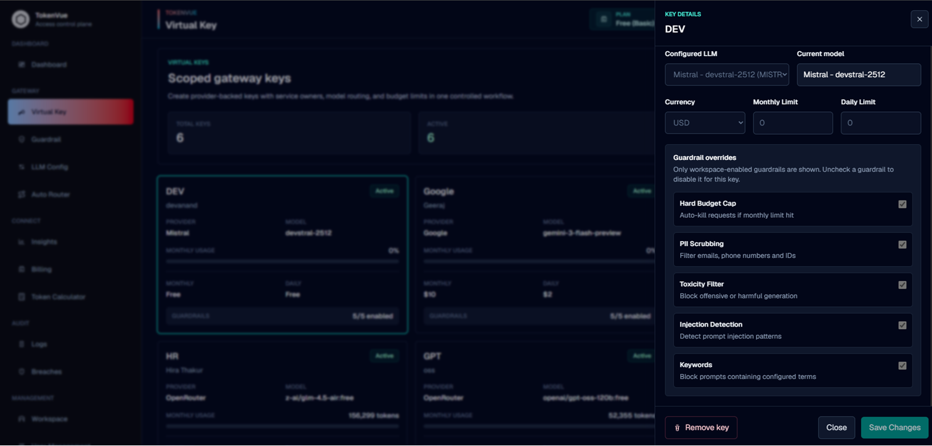Save Changes to the DEV key
932x446 pixels.
click(894, 428)
